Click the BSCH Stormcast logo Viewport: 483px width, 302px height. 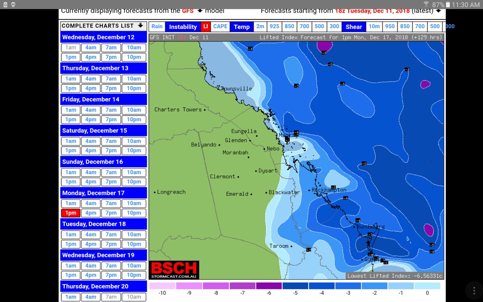174,270
